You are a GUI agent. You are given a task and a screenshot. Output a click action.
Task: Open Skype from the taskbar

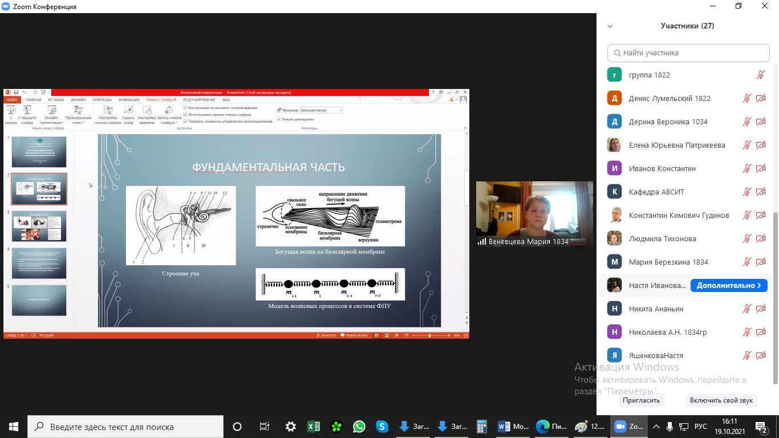(382, 426)
